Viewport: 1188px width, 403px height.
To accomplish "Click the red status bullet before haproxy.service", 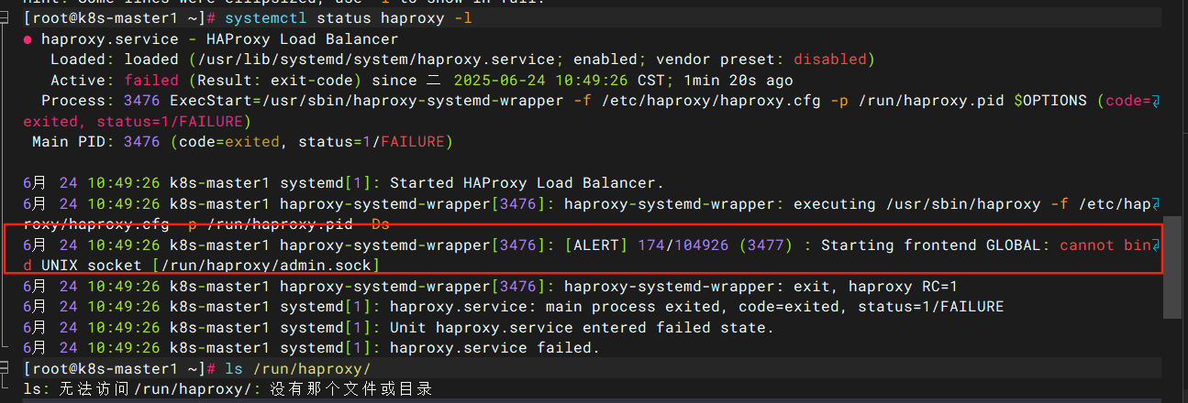I will [28, 39].
